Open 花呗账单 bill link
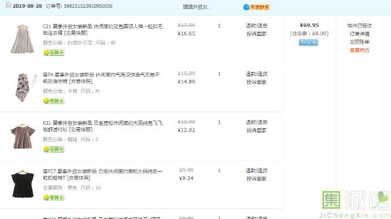This screenshot has height=219, width=391. click(359, 42)
